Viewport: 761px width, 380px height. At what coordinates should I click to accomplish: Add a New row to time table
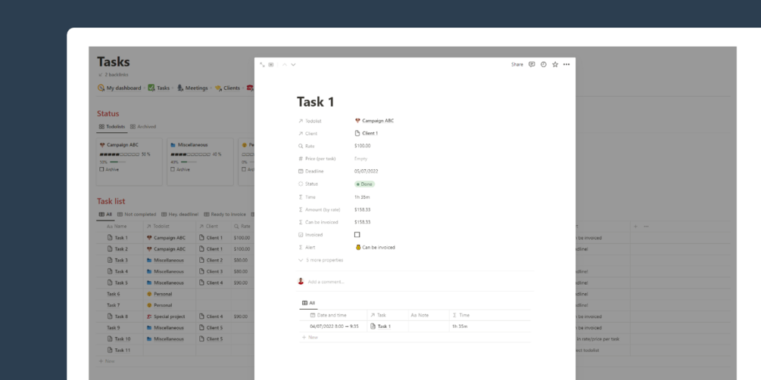[x=310, y=337]
